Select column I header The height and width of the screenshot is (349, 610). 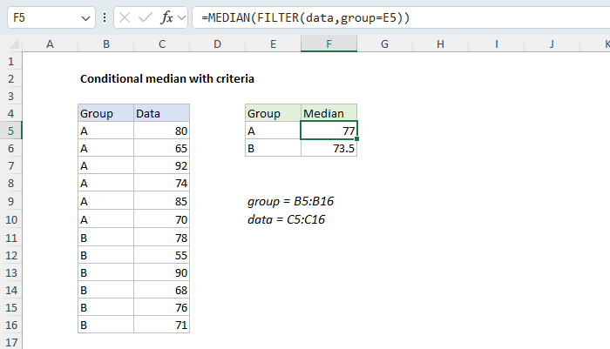click(x=497, y=44)
